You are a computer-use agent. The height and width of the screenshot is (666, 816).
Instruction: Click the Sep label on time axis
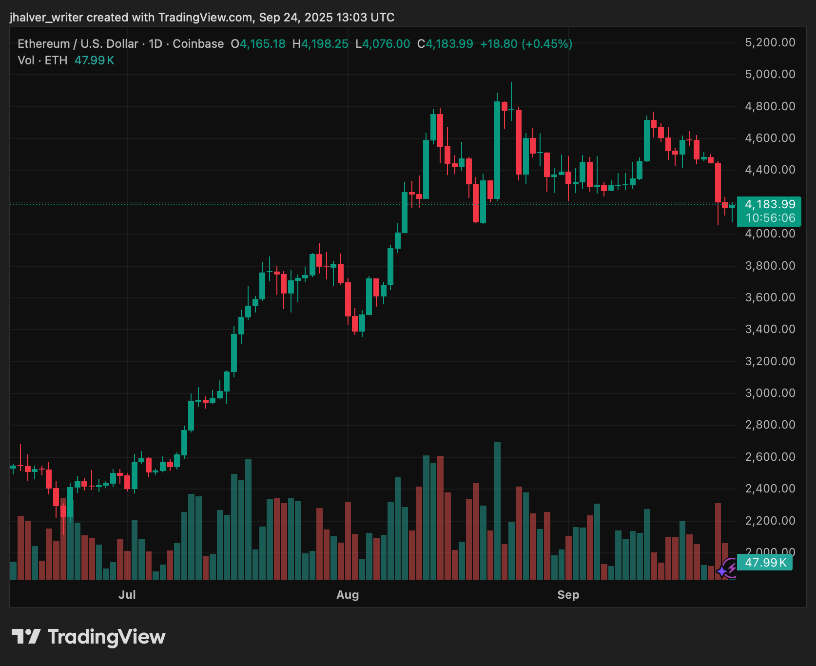pyautogui.click(x=568, y=595)
